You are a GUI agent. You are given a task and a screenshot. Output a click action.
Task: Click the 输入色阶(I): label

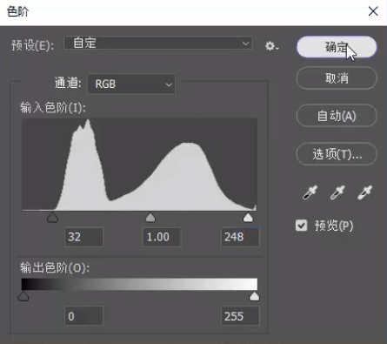point(53,108)
